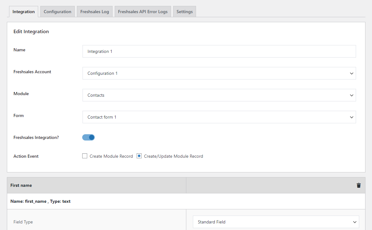Delete the First name field mapping

click(x=359, y=185)
